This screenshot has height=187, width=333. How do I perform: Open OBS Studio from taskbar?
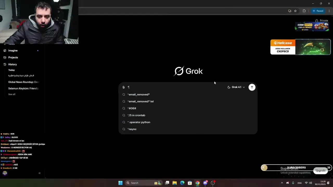(213, 183)
